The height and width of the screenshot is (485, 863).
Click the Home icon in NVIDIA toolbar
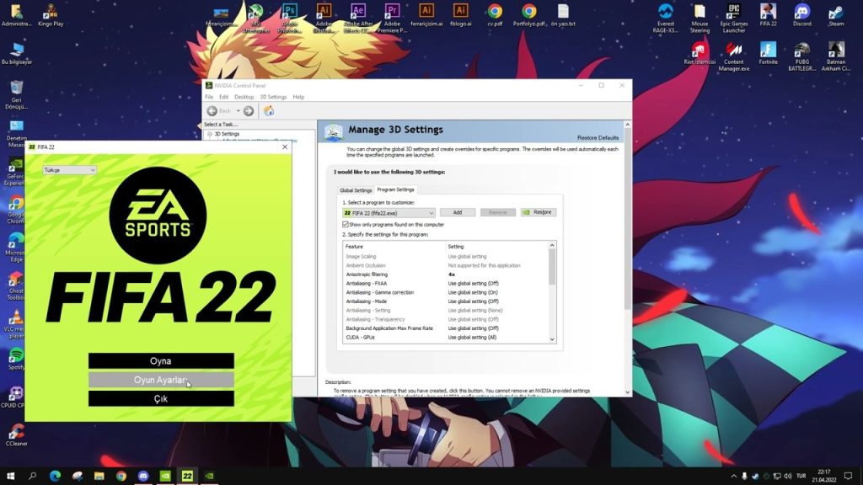[269, 111]
